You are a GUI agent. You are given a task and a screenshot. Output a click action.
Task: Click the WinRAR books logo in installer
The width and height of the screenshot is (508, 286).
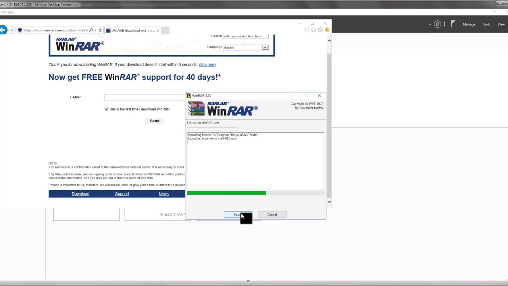(196, 109)
